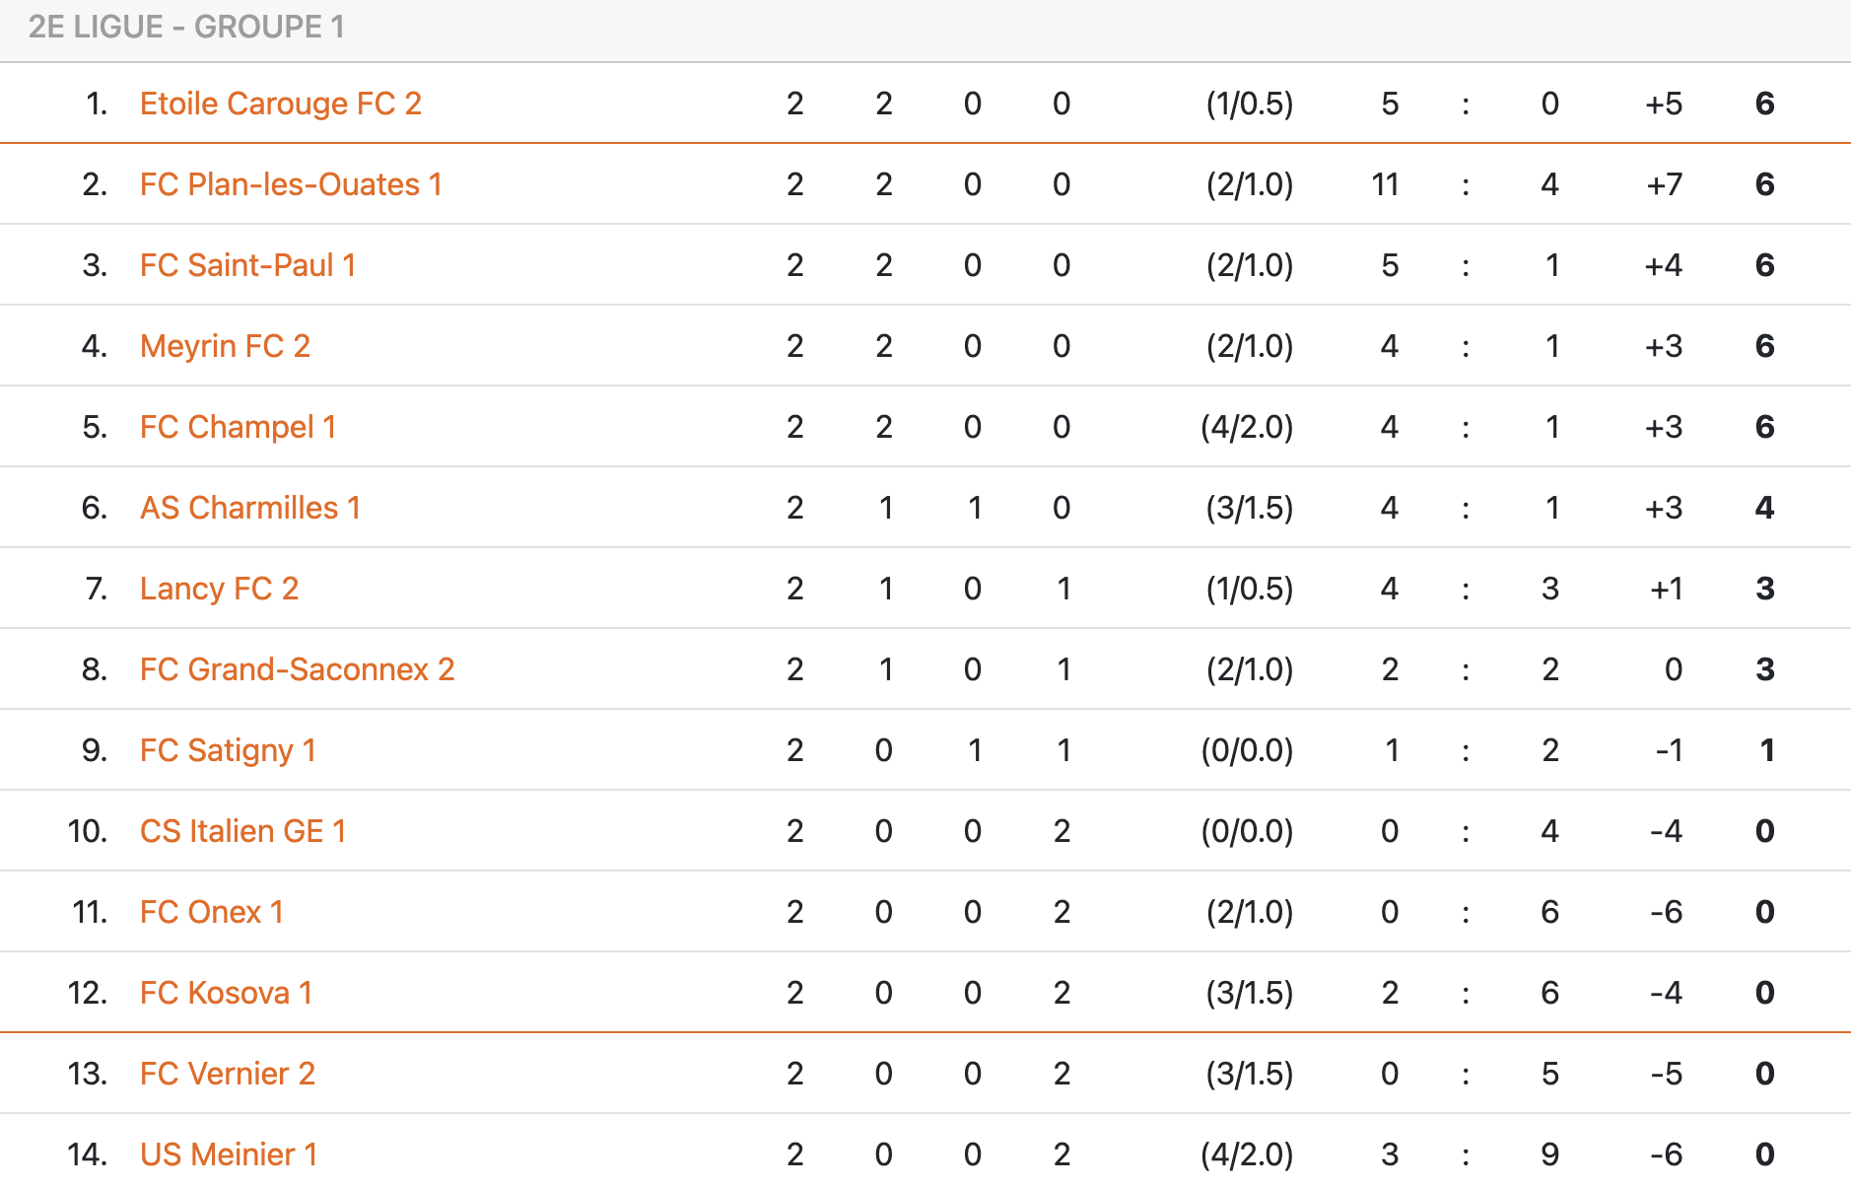Select FC Onex 1 in the table
The image size is (1851, 1187).
[x=212, y=912]
